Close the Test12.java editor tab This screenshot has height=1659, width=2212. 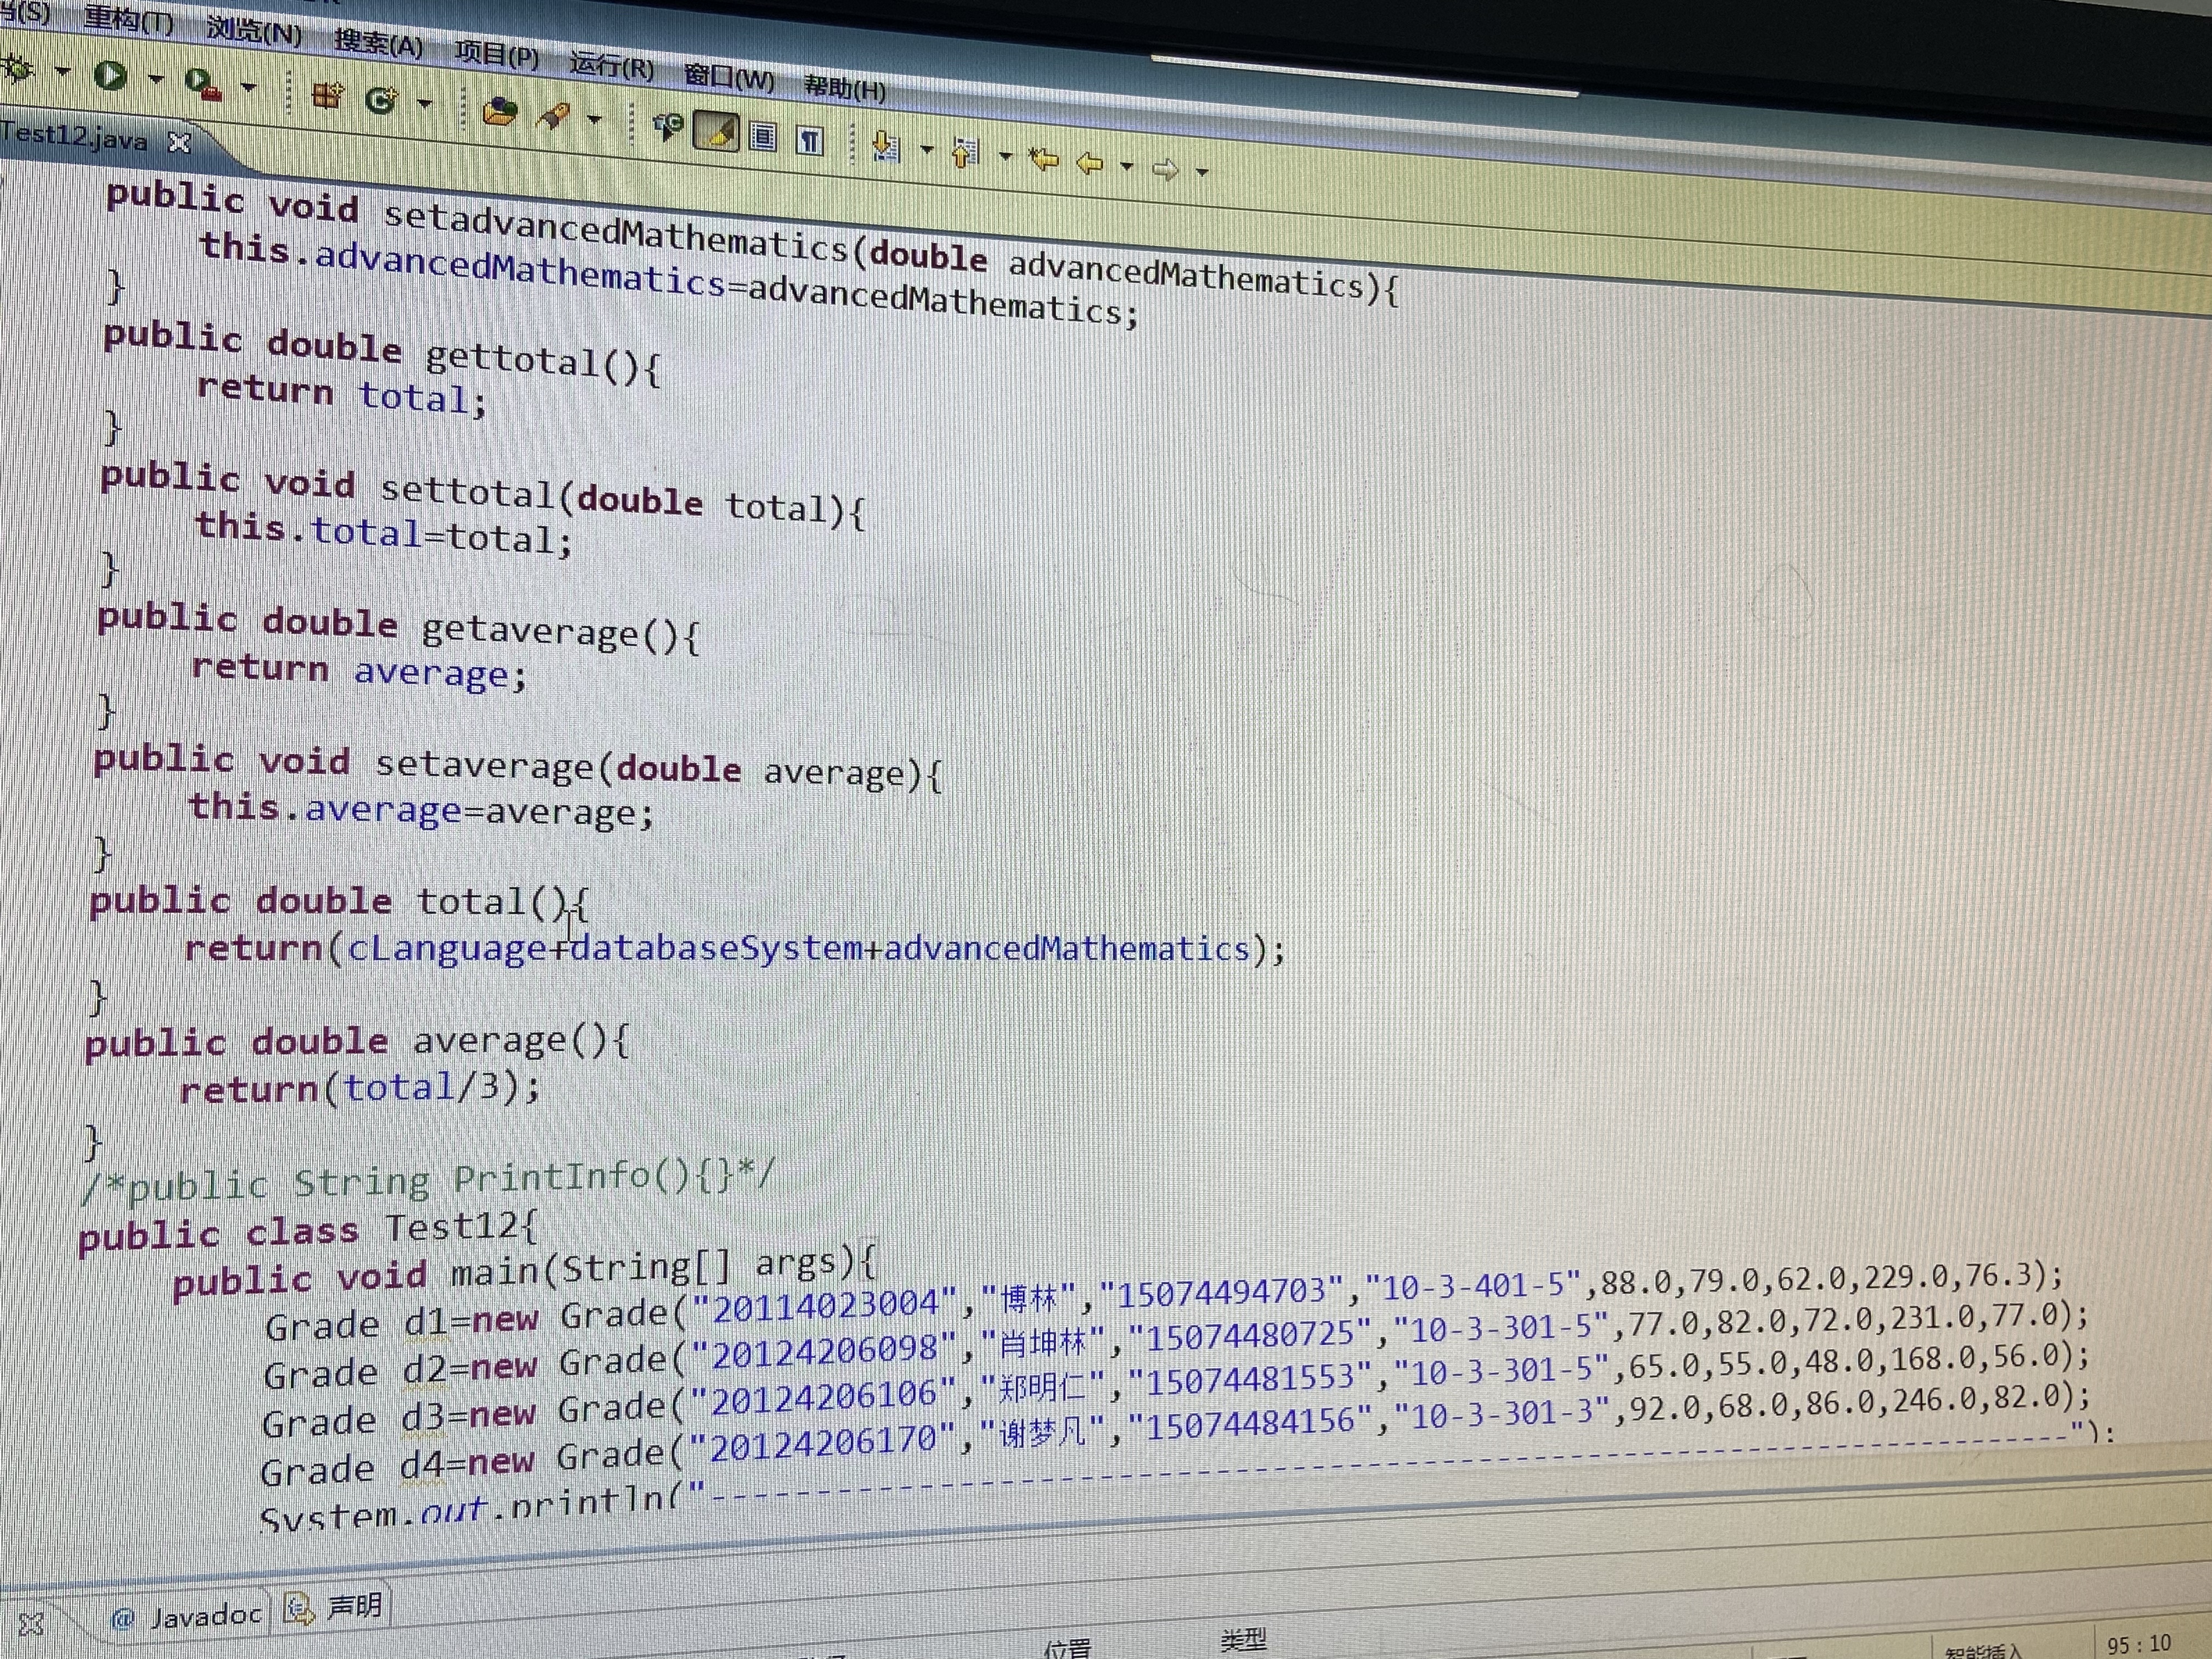[x=179, y=143]
